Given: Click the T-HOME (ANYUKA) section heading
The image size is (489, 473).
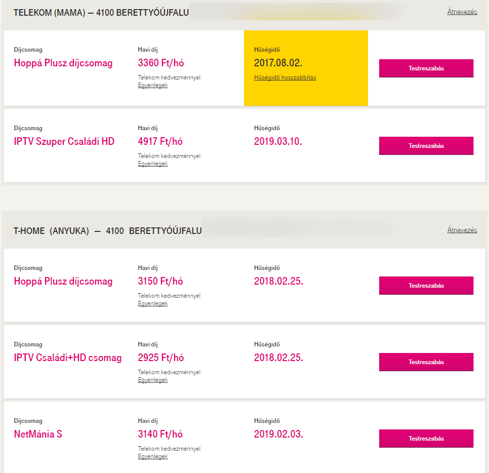Looking at the screenshot, I should coord(107,231).
